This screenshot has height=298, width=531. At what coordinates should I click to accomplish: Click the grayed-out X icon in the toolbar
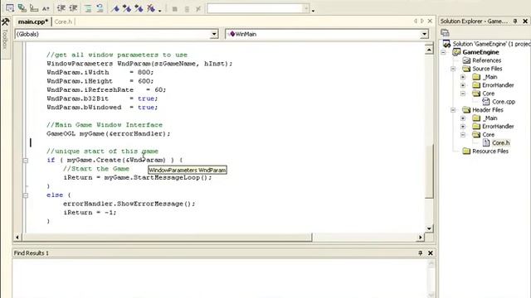[198, 9]
